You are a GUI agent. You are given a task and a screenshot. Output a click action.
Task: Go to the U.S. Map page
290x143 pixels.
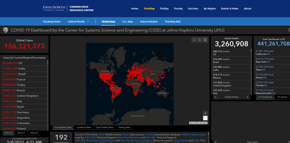(x=128, y=21)
